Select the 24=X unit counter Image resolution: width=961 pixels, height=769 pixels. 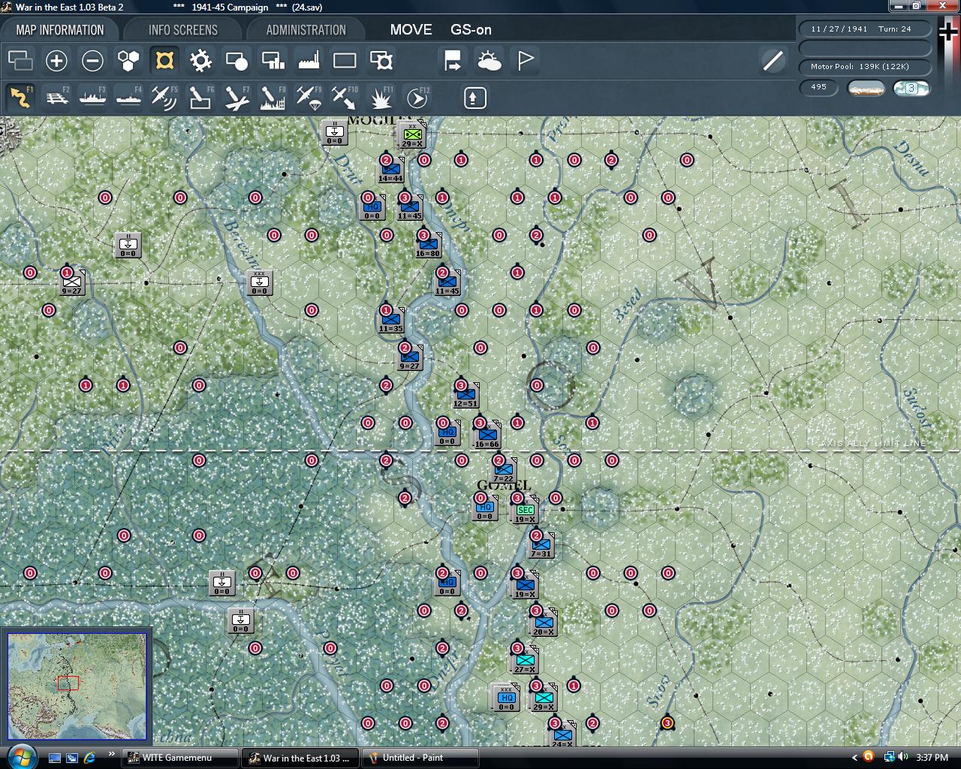(x=562, y=736)
